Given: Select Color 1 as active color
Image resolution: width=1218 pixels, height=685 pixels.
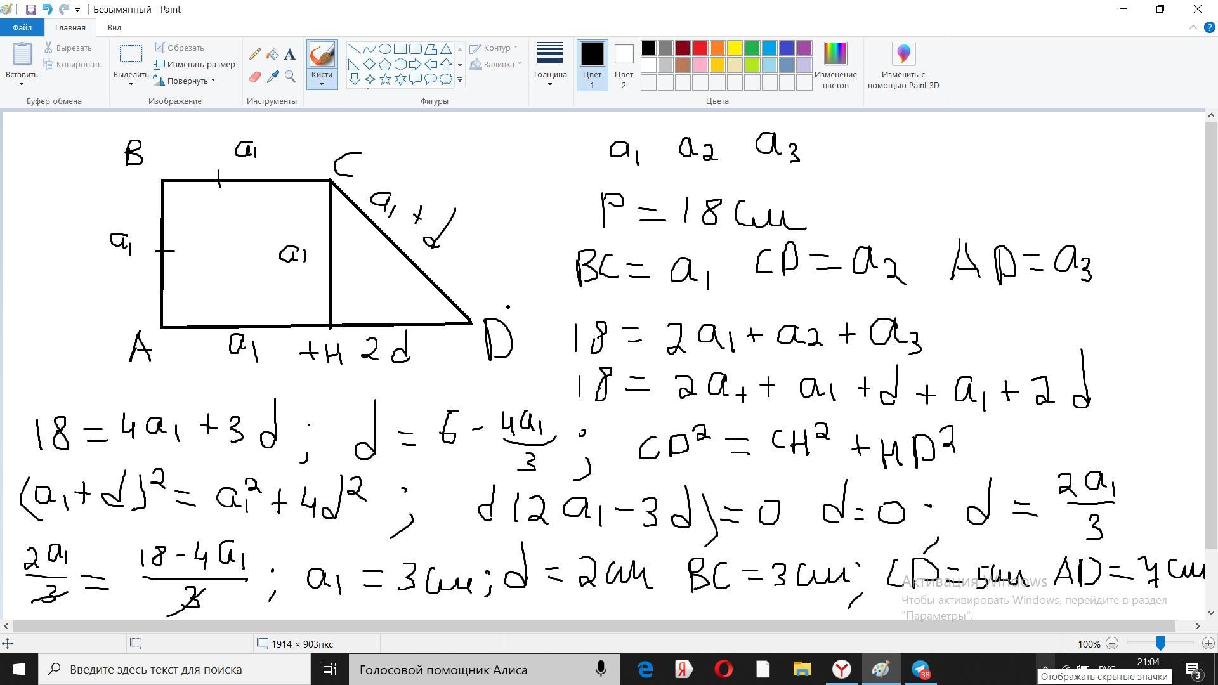Looking at the screenshot, I should [592, 65].
